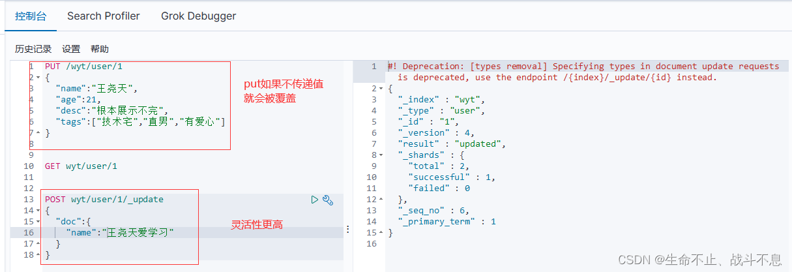This screenshot has width=792, height=272.
Task: Click the send request play icon
Action: pyautogui.click(x=315, y=200)
